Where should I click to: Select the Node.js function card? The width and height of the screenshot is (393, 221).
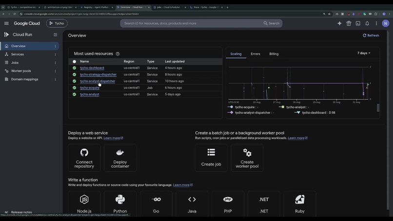84,204
